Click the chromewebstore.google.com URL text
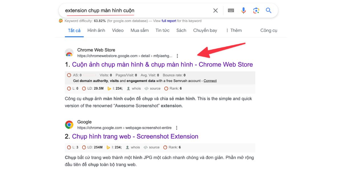342x171 pixels. [125, 56]
